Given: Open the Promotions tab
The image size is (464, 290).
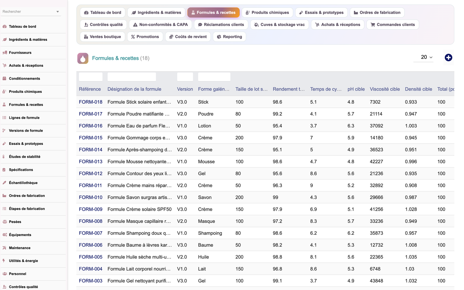Looking at the screenshot, I should click(x=145, y=37).
